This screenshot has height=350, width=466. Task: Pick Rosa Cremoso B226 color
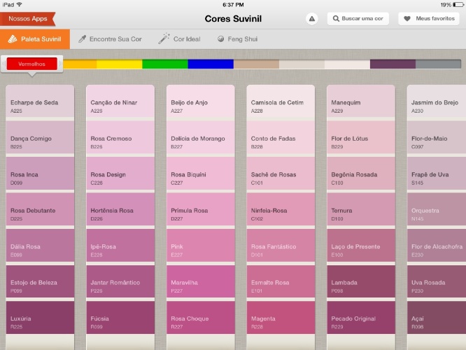pos(120,137)
